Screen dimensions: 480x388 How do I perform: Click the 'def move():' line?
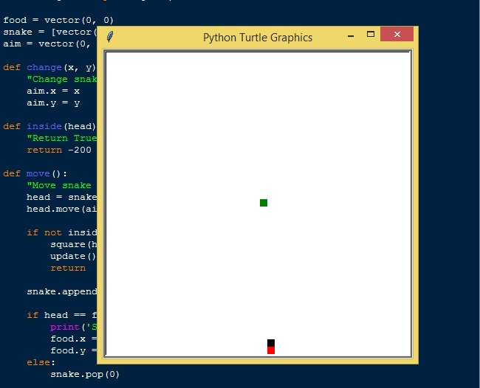tap(35, 173)
